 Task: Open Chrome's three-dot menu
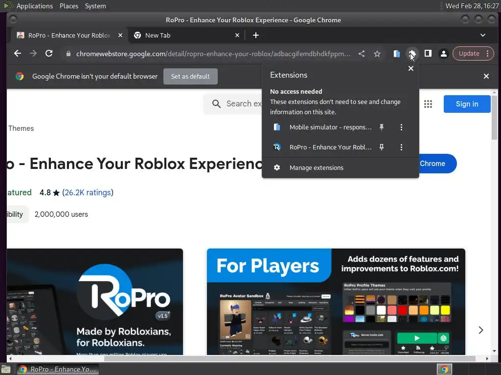coord(488,54)
